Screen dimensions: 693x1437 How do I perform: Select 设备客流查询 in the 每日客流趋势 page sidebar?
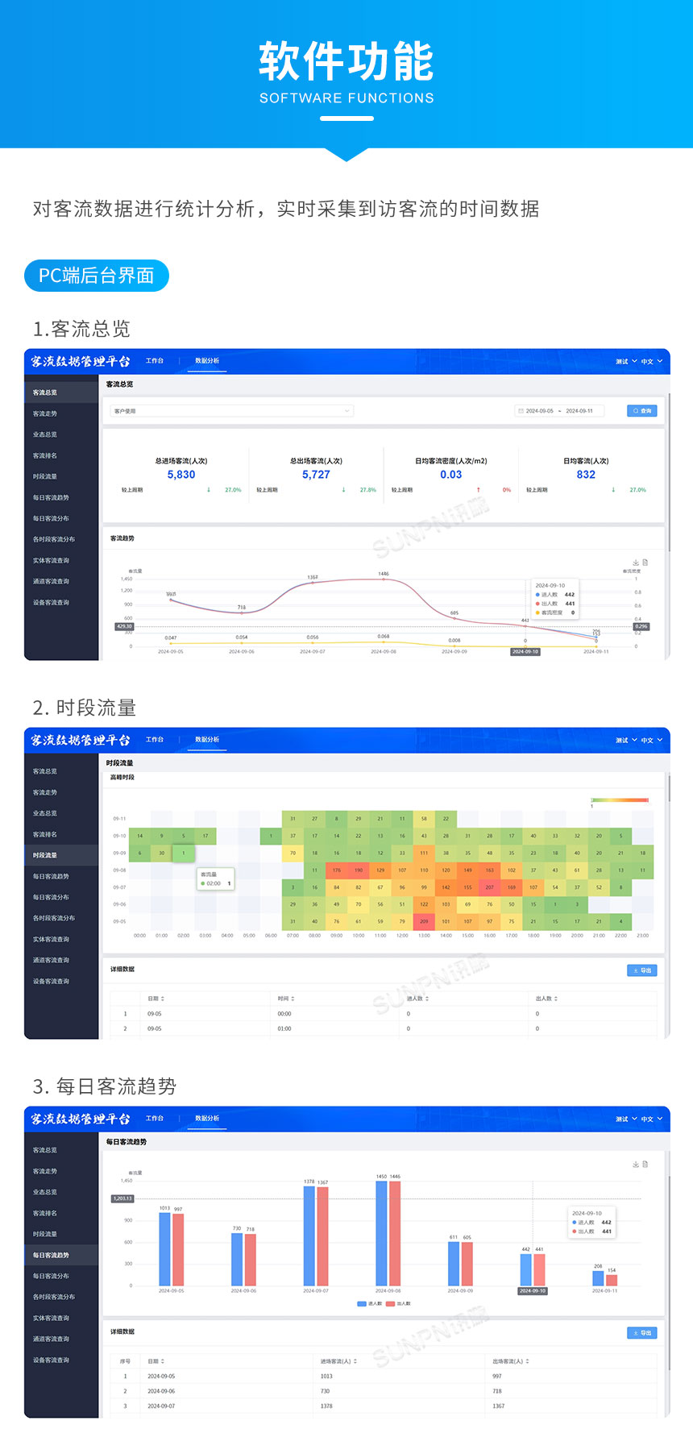point(51,1360)
